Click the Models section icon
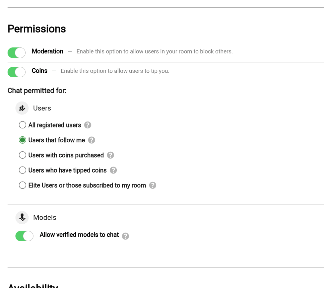The width and height of the screenshot is (324, 288). [22, 217]
